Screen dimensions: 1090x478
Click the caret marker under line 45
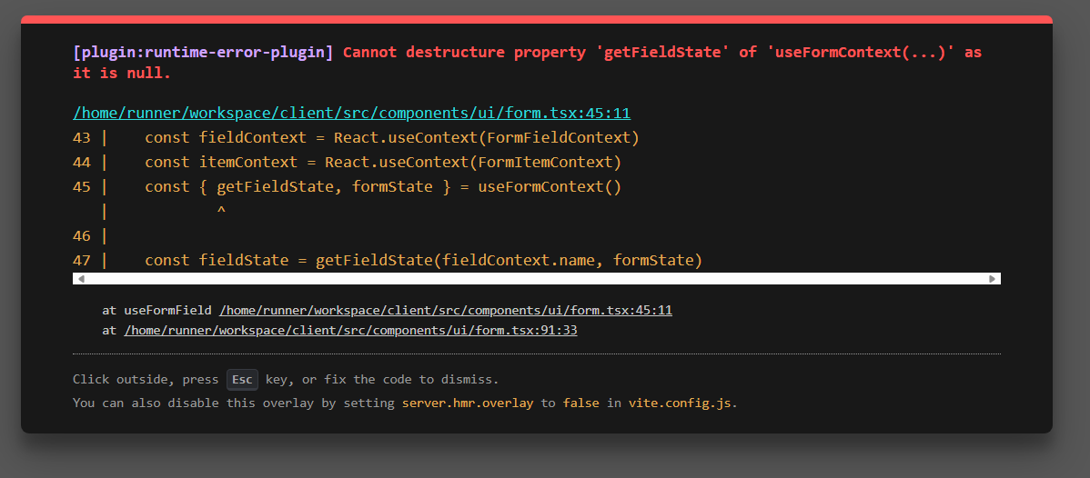[x=221, y=212]
